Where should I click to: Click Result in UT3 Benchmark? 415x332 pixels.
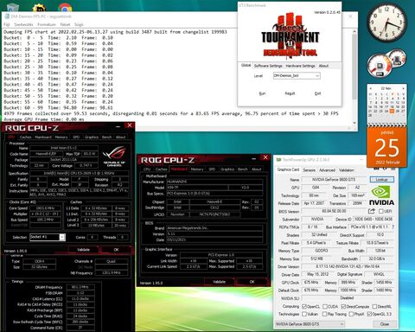coord(290,93)
